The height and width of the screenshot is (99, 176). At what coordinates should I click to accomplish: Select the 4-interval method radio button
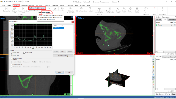[12, 64]
